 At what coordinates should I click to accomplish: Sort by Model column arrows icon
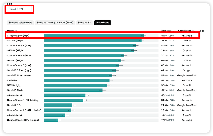click(x=16, y=31)
